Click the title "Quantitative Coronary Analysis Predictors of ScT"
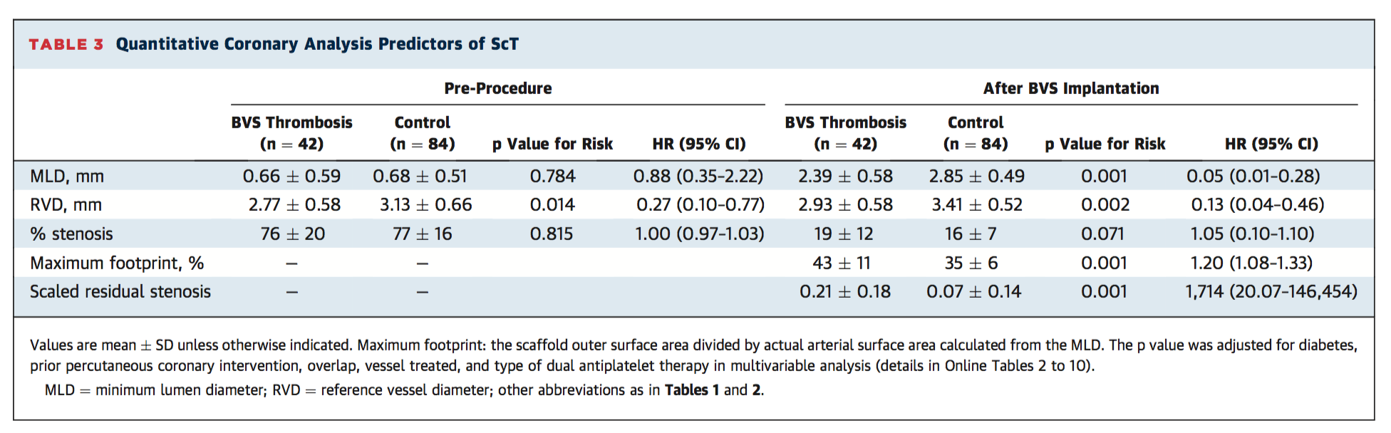This screenshot has width=1391, height=433. pos(317,44)
